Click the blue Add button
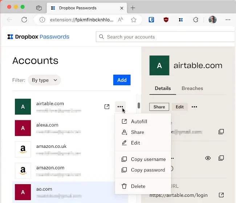The width and height of the screenshot is (236, 203). pyautogui.click(x=122, y=80)
